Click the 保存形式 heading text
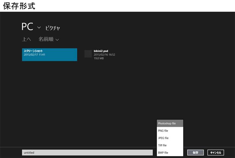 pos(19,6)
